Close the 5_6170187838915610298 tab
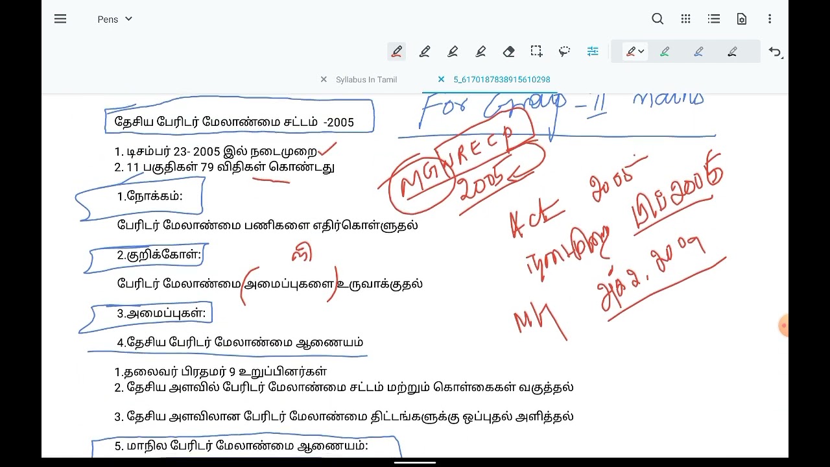The height and width of the screenshot is (467, 830). 441,80
